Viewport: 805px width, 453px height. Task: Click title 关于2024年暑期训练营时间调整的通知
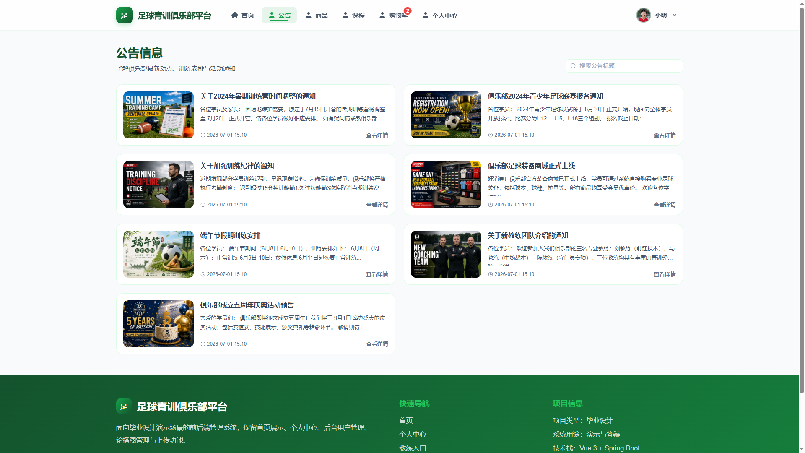258,96
